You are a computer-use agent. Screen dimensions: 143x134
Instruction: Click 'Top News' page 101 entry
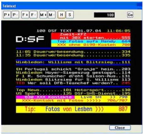coord(44,90)
